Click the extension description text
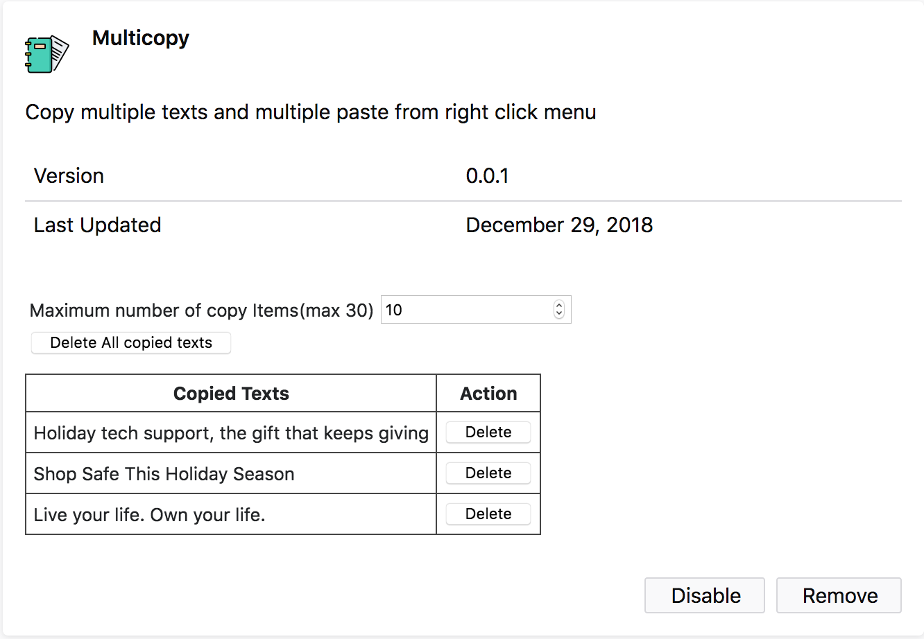The image size is (924, 639). [310, 112]
